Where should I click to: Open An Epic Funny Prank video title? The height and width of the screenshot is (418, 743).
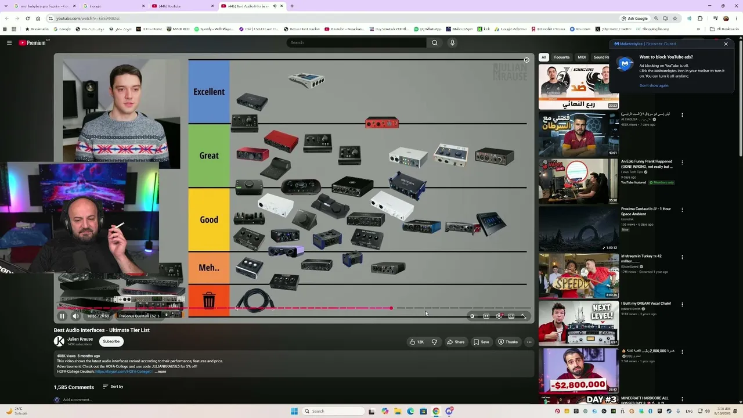[647, 164]
